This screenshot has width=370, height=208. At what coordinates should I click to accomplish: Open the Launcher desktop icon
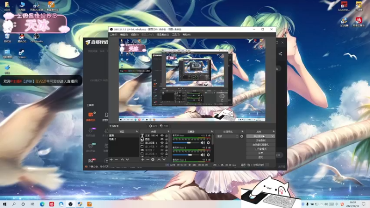tap(344, 6)
